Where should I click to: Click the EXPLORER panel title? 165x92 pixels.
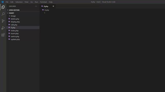(x=12, y=6)
